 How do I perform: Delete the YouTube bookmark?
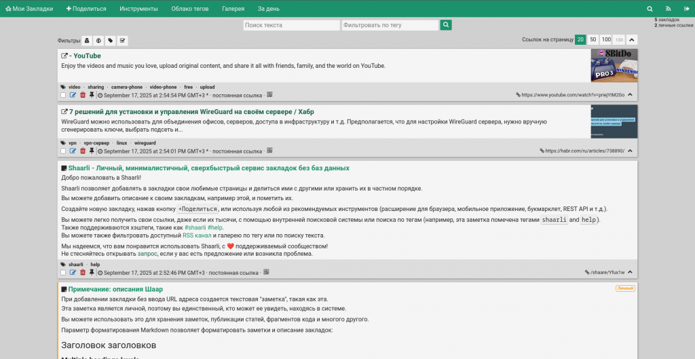pos(82,95)
